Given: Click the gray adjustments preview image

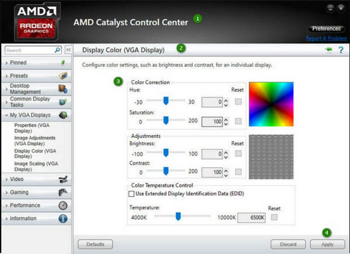Looking at the screenshot, I should pos(271,157).
